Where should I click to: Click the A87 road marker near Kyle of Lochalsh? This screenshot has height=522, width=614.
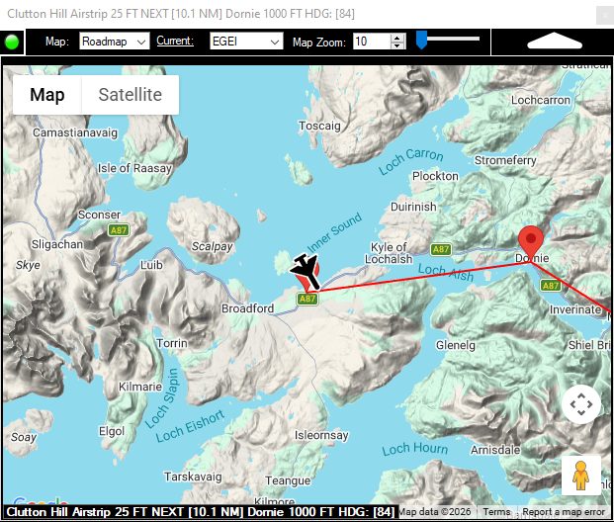tap(440, 249)
